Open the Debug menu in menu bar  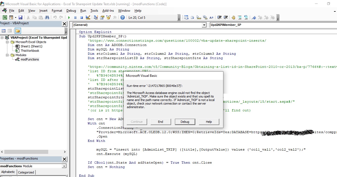click(x=71, y=11)
